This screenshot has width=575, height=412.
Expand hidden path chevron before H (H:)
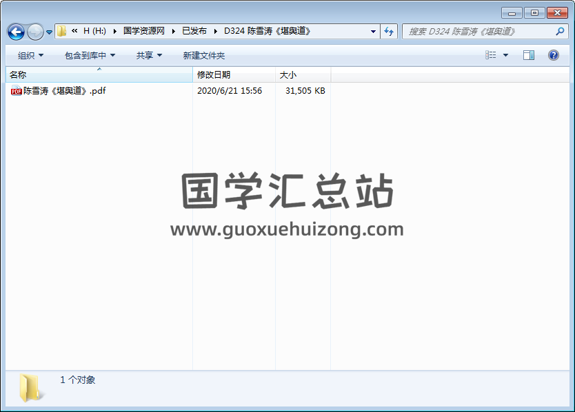tap(74, 31)
